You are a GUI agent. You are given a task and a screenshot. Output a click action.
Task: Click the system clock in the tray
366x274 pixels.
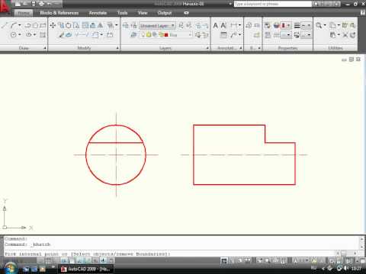tap(356, 268)
